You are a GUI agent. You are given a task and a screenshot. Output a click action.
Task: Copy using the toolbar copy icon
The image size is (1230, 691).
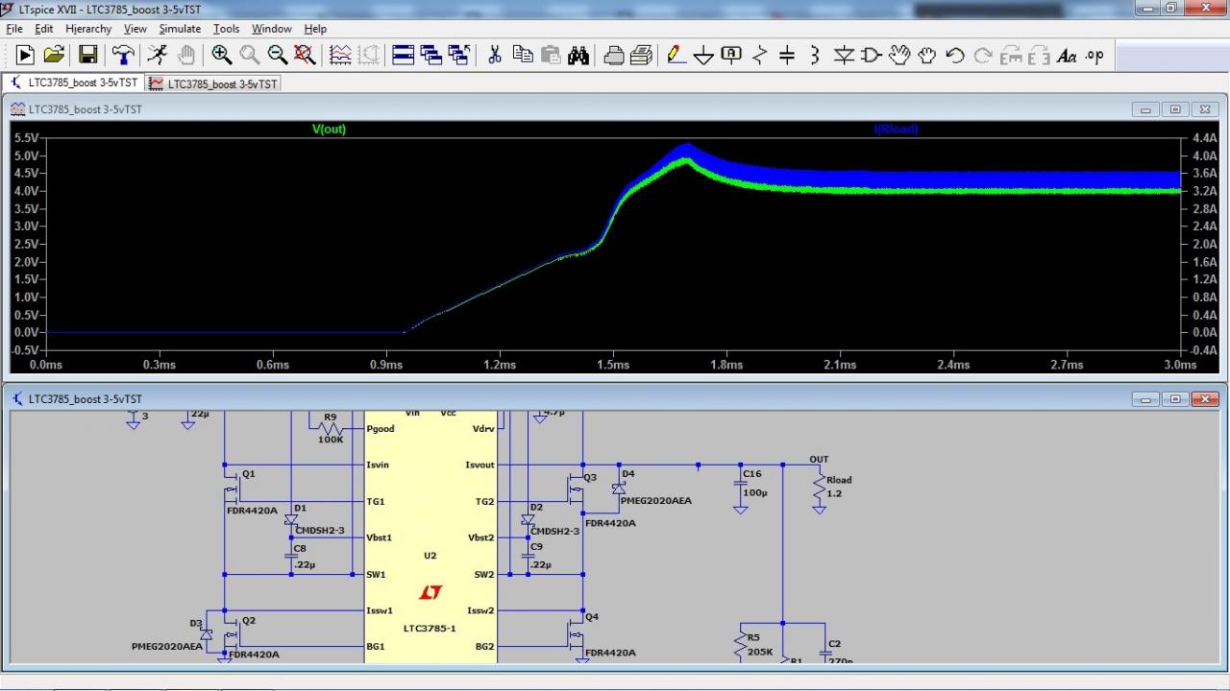pos(523,55)
